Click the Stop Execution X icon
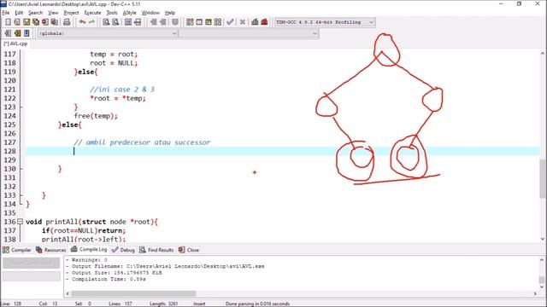Image resolution: width=547 pixels, height=307 pixels. (243, 22)
